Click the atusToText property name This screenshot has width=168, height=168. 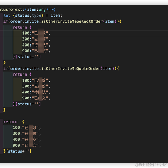(x=11, y=10)
